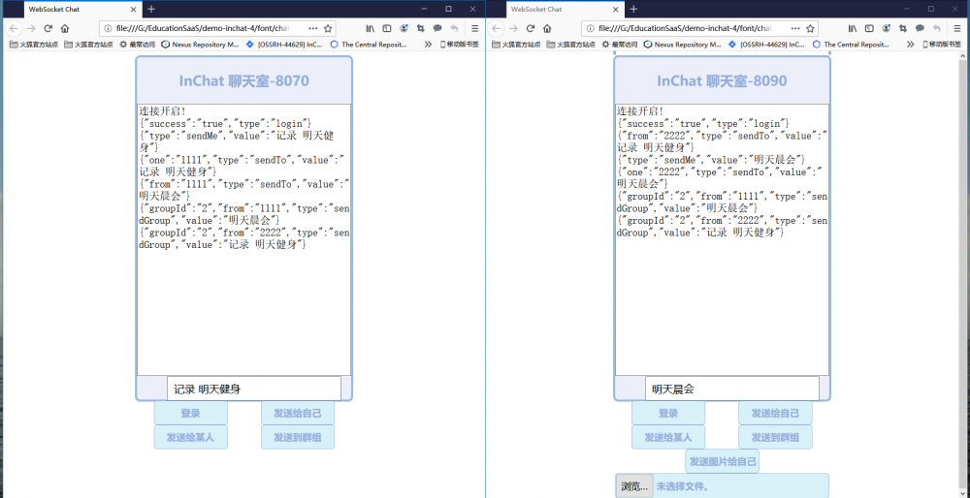The image size is (970, 498).
Task: Click the undo arrow toolbar icon in 8090 window
Action: point(937,28)
